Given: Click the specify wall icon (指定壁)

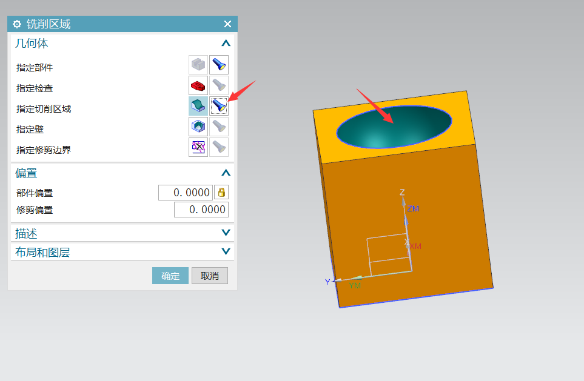Looking at the screenshot, I should pyautogui.click(x=198, y=127).
